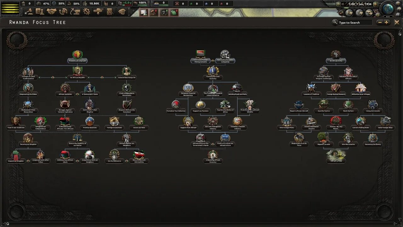Select 'Tap into the Riches of Africa' focus
The height and width of the screenshot is (227, 403).
point(225,107)
